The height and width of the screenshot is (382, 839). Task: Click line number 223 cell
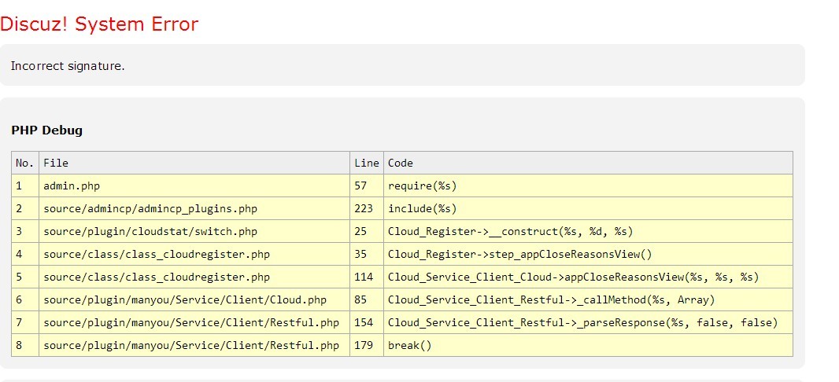coord(364,208)
